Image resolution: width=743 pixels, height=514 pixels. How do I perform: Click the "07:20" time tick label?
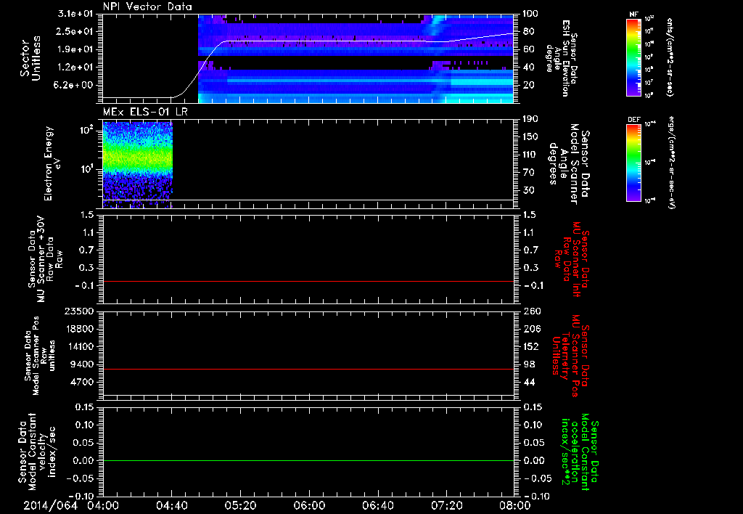click(446, 505)
